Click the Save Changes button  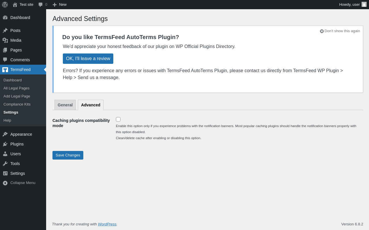pyautogui.click(x=68, y=155)
